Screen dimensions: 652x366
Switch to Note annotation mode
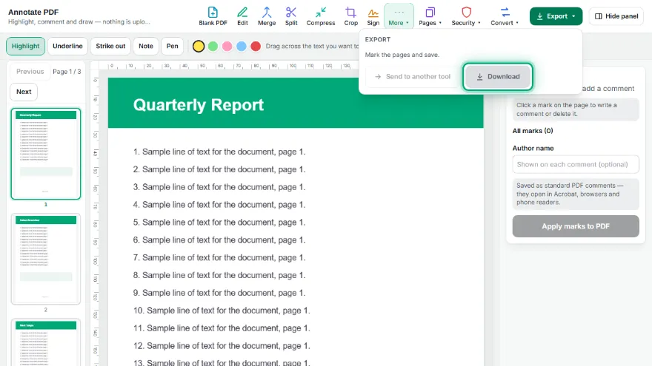pos(145,46)
